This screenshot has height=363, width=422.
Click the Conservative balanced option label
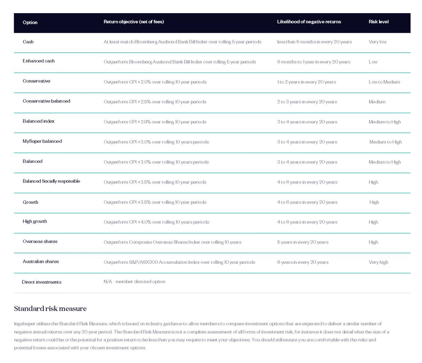pos(46,101)
